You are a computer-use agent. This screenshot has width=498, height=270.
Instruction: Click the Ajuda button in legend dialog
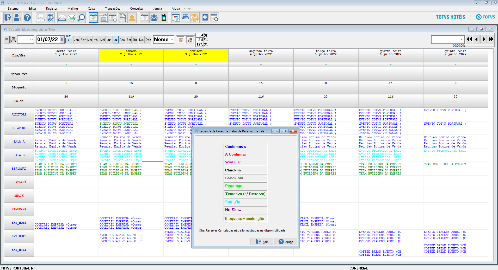(286, 242)
